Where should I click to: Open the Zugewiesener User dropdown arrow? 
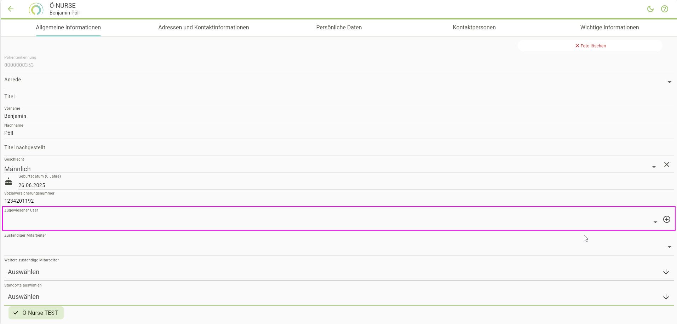pyautogui.click(x=655, y=222)
